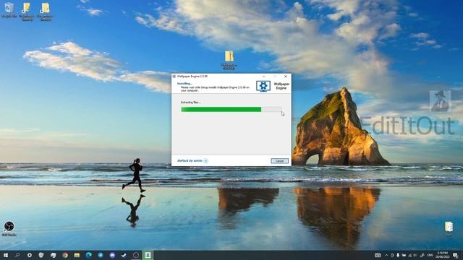Open OBS Studio from the taskbar
This screenshot has width=463, height=260.
[x=136, y=255]
